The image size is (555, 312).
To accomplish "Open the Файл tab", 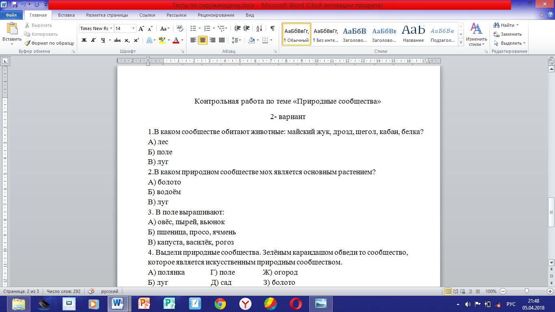I will click(11, 15).
